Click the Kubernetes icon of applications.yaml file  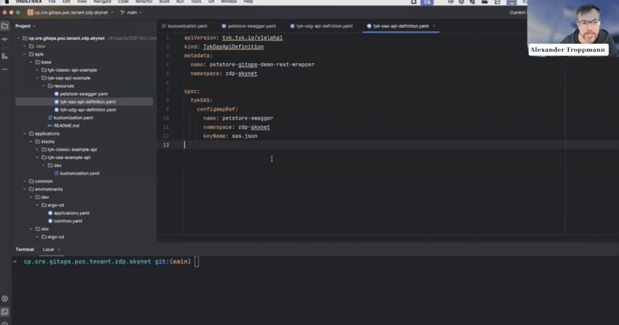50,213
